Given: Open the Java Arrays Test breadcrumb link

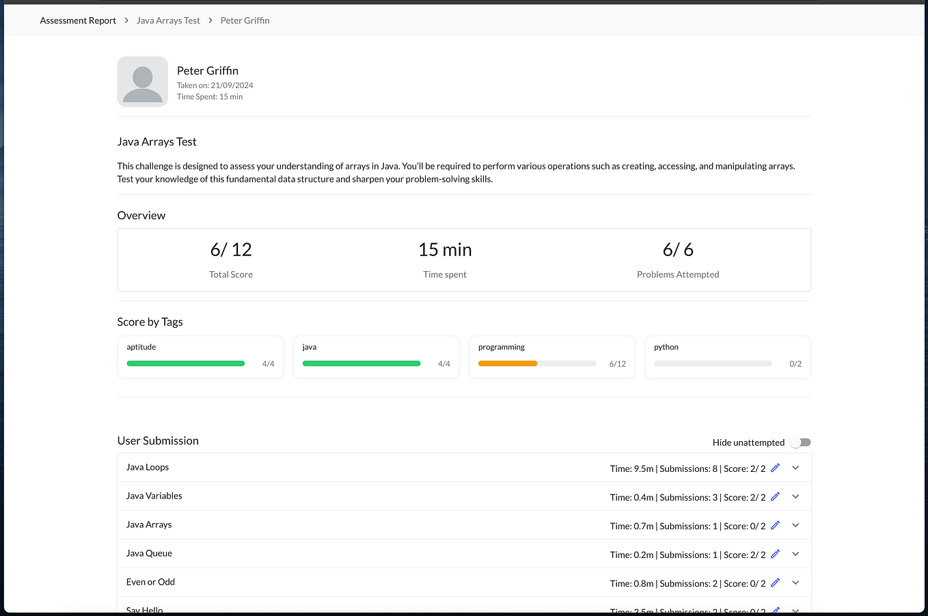Looking at the screenshot, I should pos(168,20).
